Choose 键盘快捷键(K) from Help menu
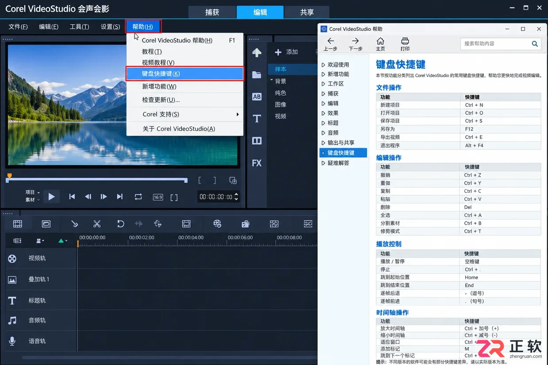Viewport: 548px width, 365px height. click(x=185, y=73)
